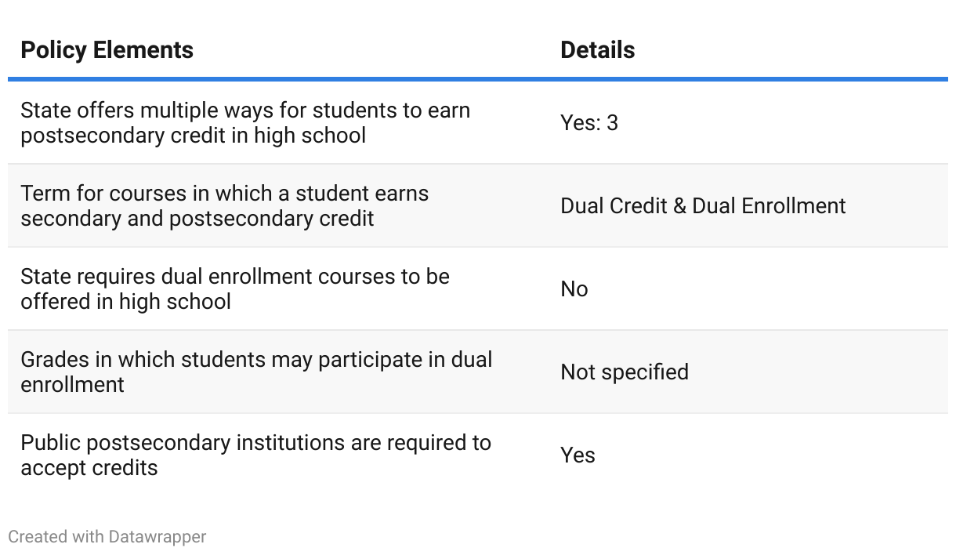Select the 'Yes: 3' details cell
Screen dimensions: 956x555
(589, 123)
